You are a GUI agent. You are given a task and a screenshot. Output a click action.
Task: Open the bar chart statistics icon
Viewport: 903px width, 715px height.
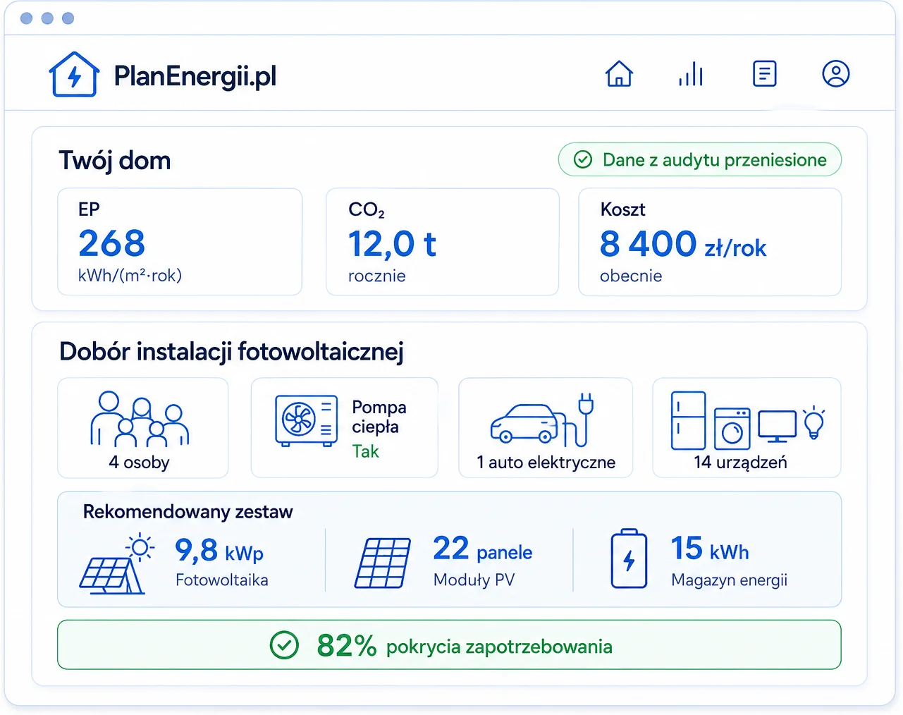click(x=691, y=73)
